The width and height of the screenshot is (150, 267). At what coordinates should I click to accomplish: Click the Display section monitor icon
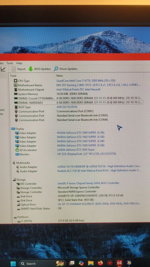point(13,129)
